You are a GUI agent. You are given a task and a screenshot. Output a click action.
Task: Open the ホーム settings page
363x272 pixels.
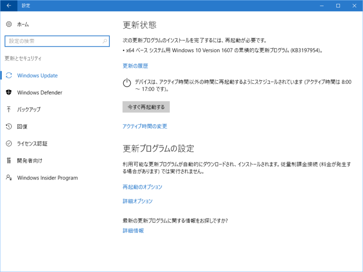23,24
